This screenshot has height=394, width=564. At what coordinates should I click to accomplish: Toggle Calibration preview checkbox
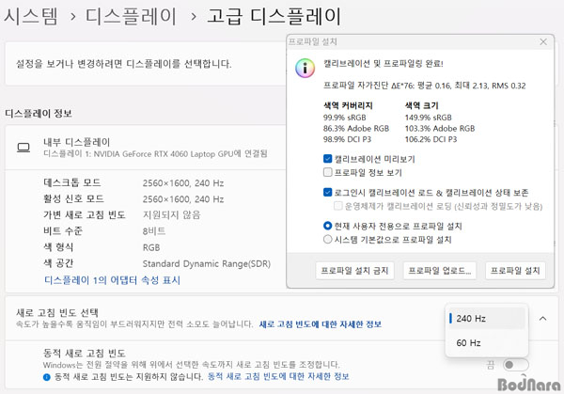coord(327,159)
